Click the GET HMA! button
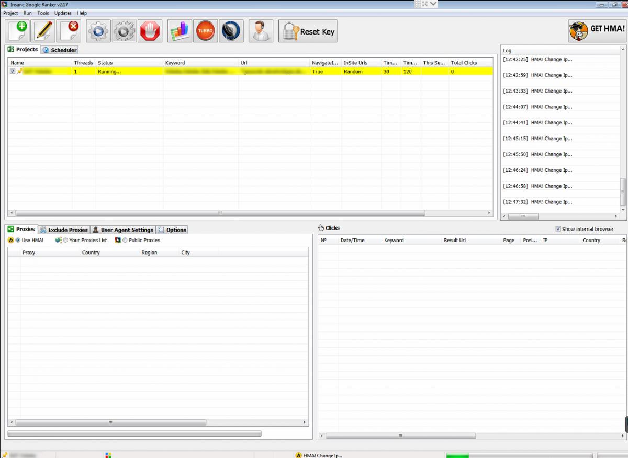 (x=597, y=31)
